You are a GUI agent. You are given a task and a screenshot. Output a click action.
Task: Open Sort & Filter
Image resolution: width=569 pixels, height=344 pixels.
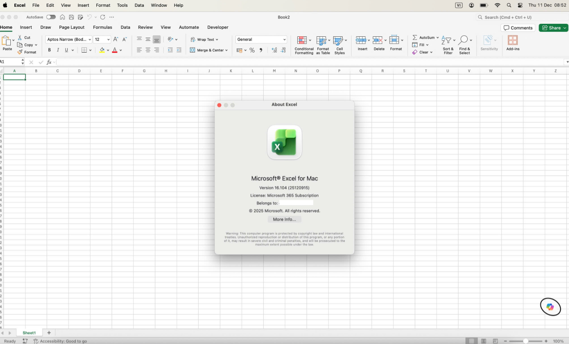click(448, 45)
